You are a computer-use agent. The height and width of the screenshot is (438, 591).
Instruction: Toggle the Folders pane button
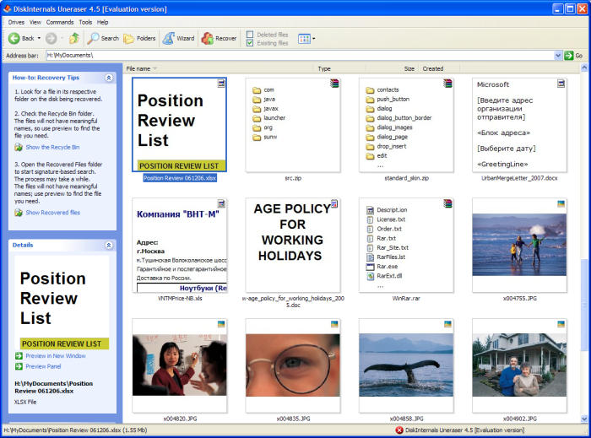point(139,38)
